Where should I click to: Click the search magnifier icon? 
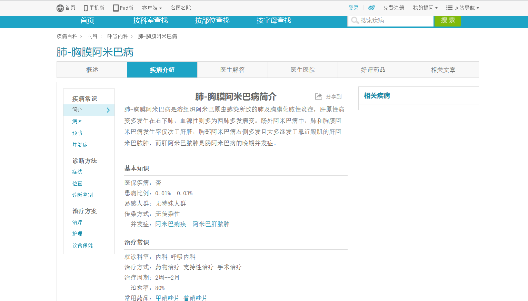(355, 21)
